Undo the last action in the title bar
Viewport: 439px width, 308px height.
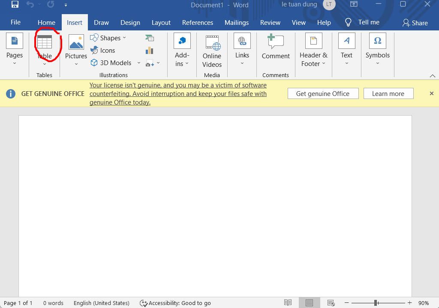[x=30, y=4]
